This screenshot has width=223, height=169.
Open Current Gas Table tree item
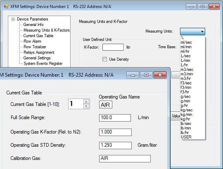coord(38,35)
